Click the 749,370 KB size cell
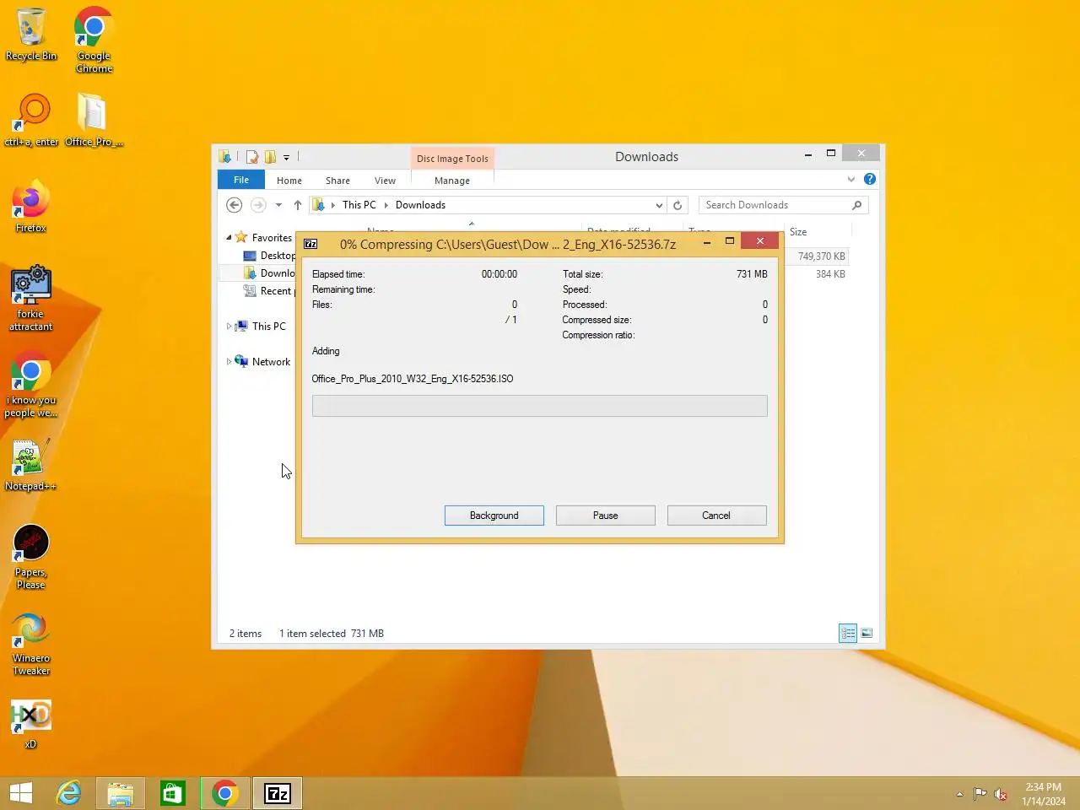Screen dimensions: 1080x810 pyautogui.click(x=821, y=256)
